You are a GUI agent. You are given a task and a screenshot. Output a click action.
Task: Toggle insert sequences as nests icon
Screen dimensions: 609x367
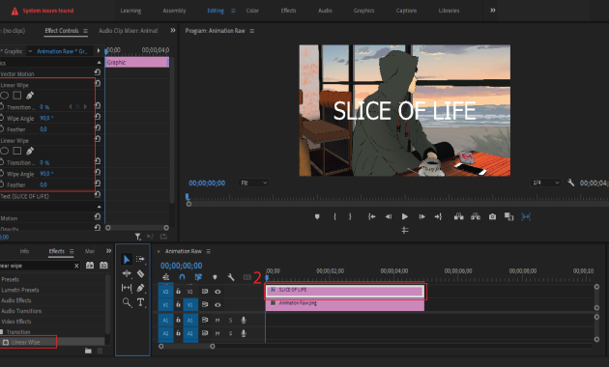(166, 277)
